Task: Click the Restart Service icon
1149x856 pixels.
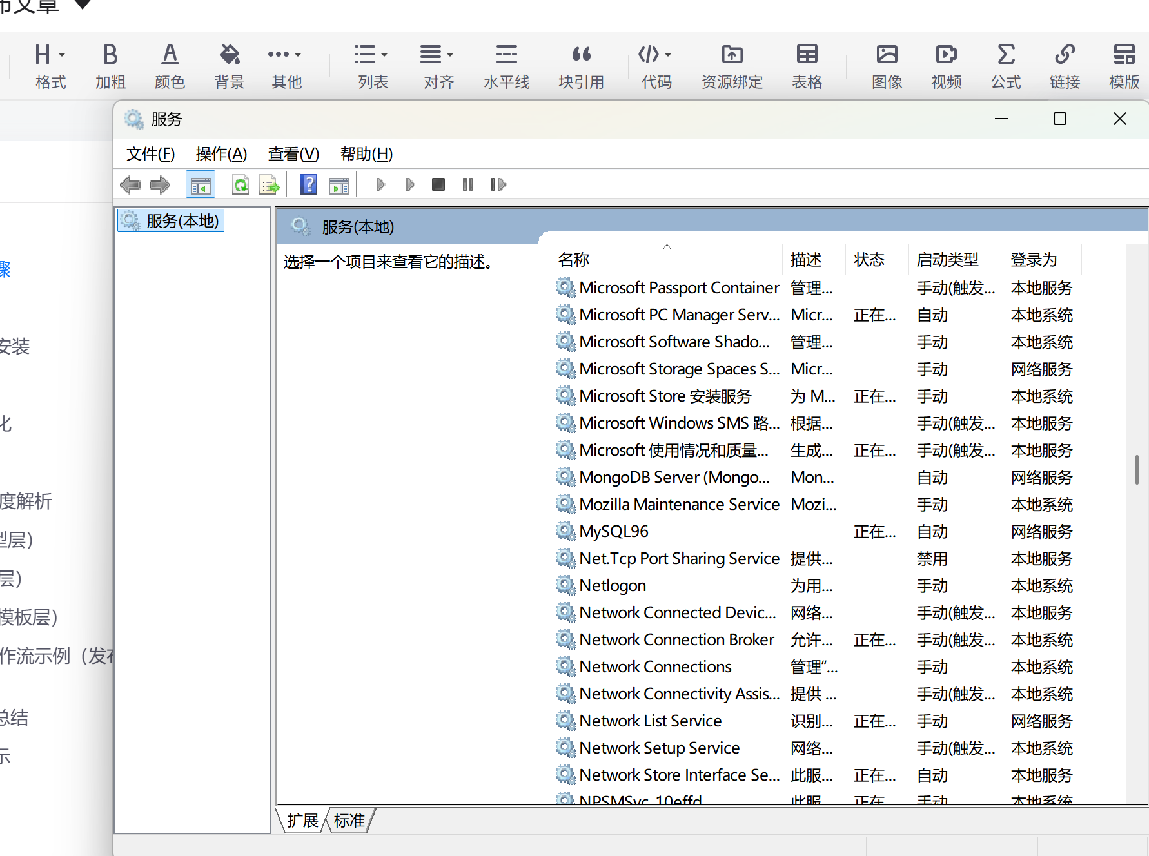Action: 498,185
